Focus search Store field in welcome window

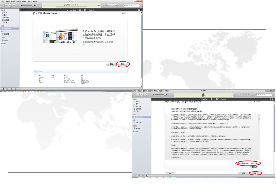pyautogui.click(x=131, y=6)
